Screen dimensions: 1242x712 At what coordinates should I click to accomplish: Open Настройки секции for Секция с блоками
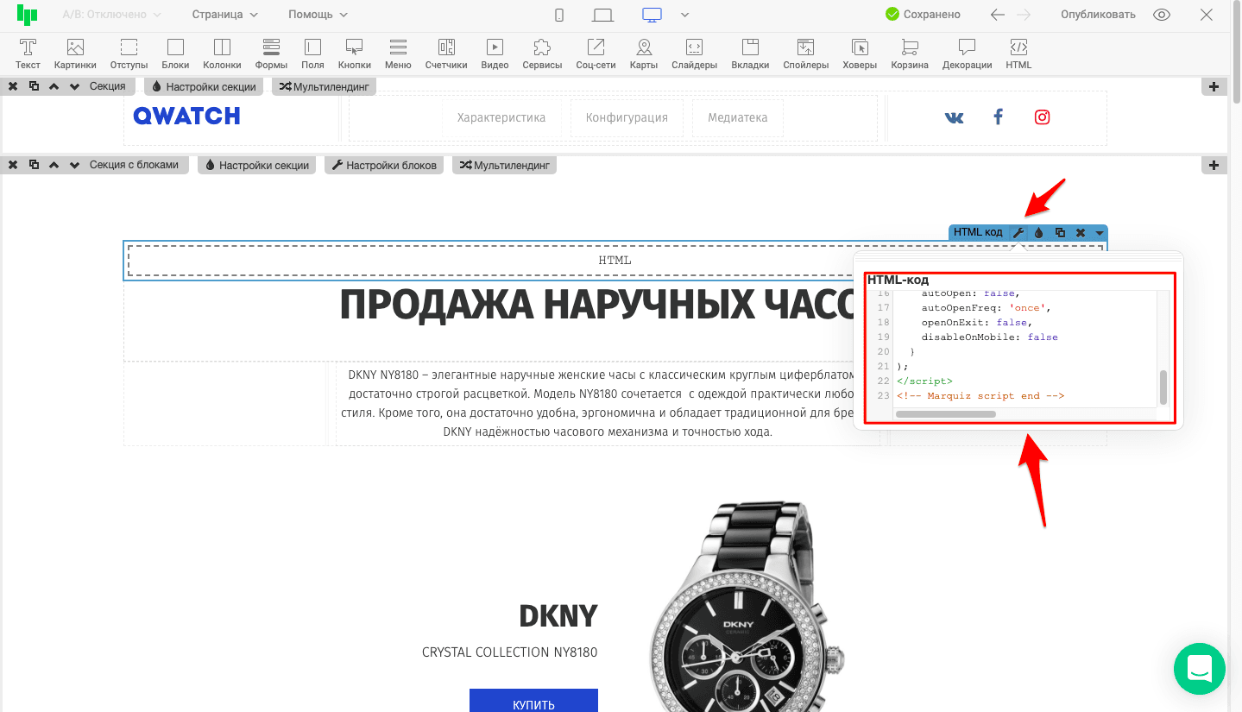tap(256, 165)
